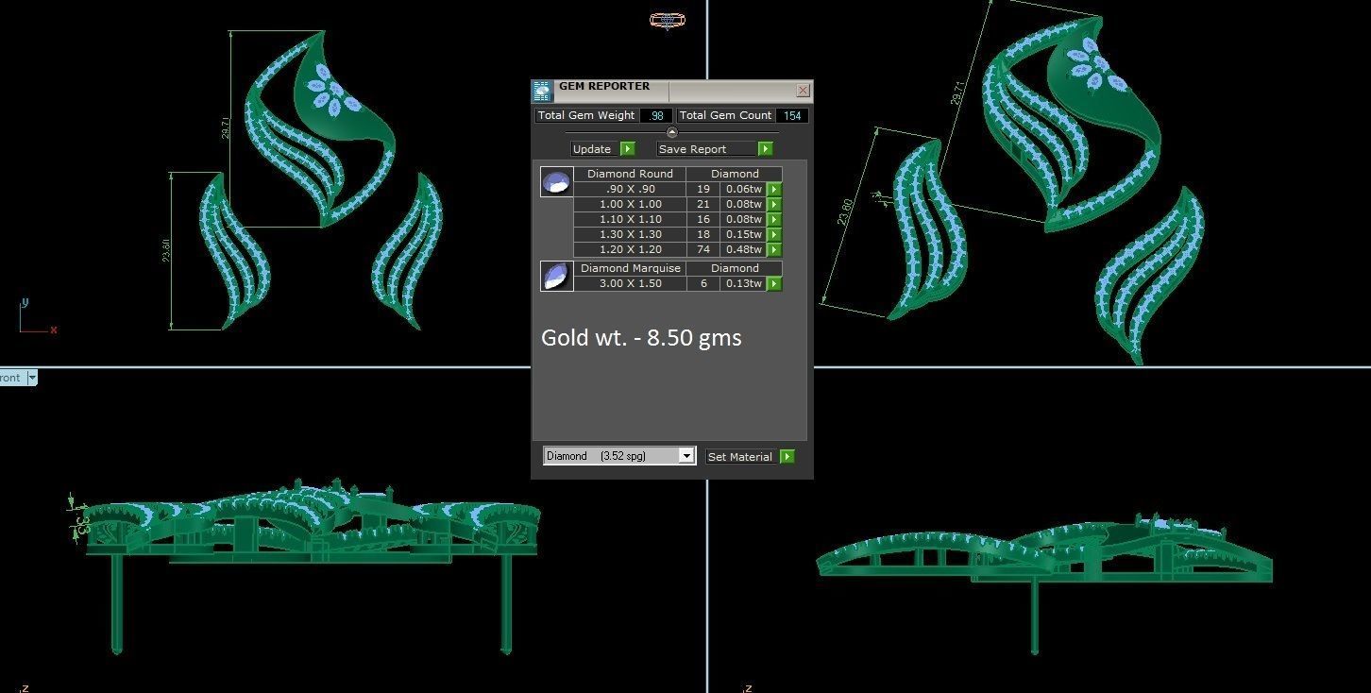Select the 1.00 X 1.00 size cell
The image size is (1371, 693).
630,204
